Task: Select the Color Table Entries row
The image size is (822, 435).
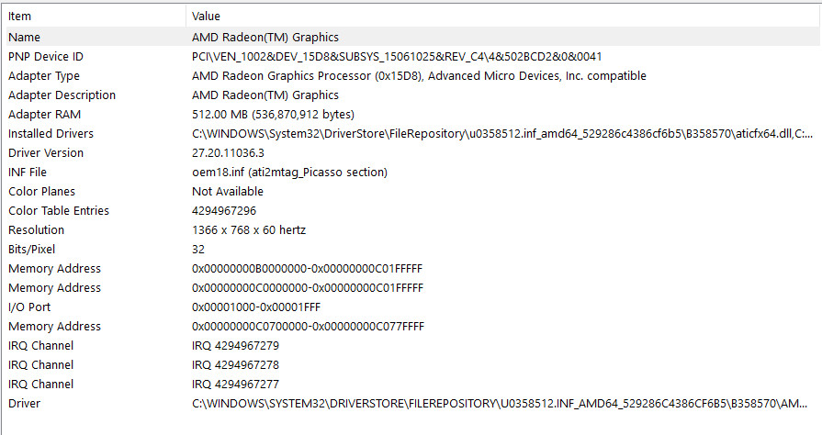Action: (411, 211)
